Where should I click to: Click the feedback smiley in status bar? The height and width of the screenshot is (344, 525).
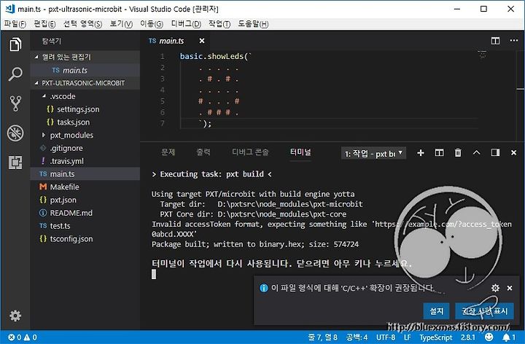coord(489,337)
